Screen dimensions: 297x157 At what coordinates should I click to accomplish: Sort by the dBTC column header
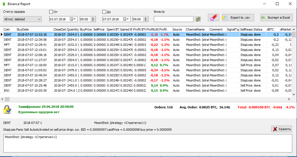[x=273, y=29]
